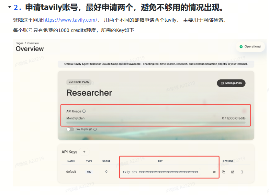The height and width of the screenshot is (195, 269).
Task: Copy the default API key
Action: coord(224,172)
